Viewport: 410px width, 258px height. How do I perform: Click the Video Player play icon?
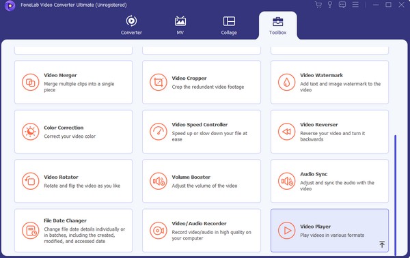(x=286, y=230)
